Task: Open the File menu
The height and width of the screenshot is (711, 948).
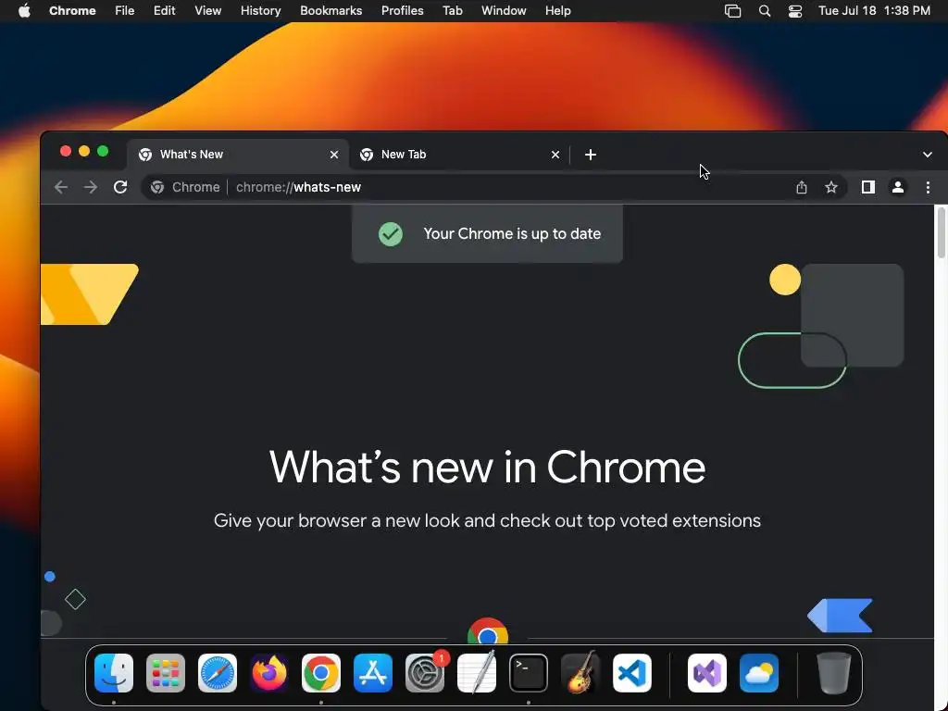Action: point(125,11)
